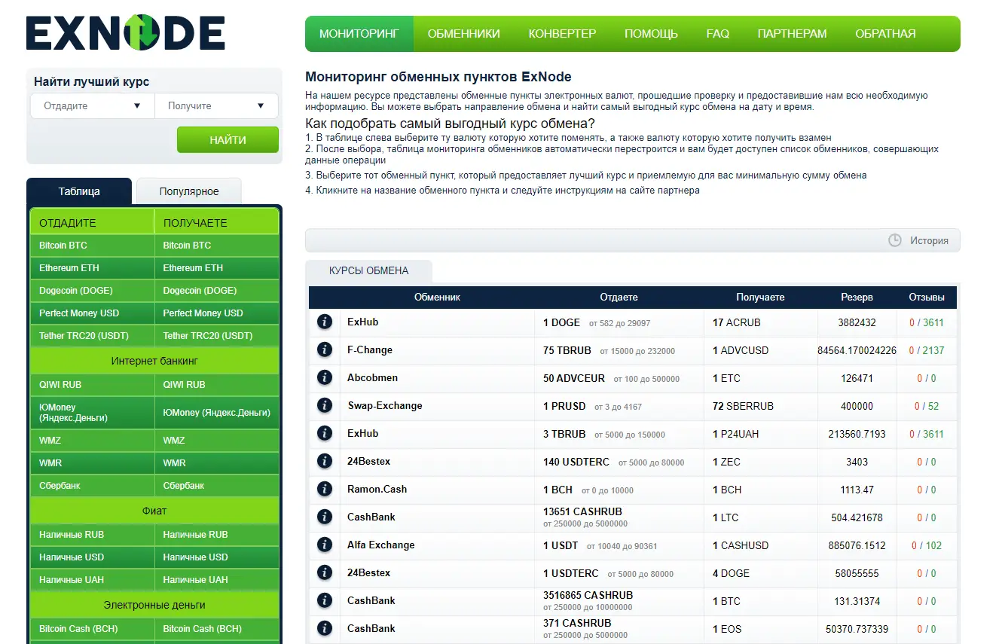Open the Abcobmen exchanger link
Image resolution: width=1002 pixels, height=644 pixels.
(x=372, y=378)
